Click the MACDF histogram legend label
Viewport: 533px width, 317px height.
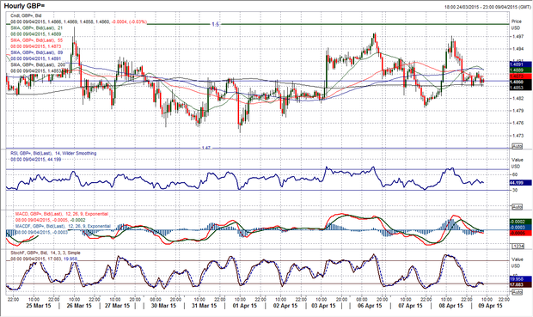(x=63, y=226)
